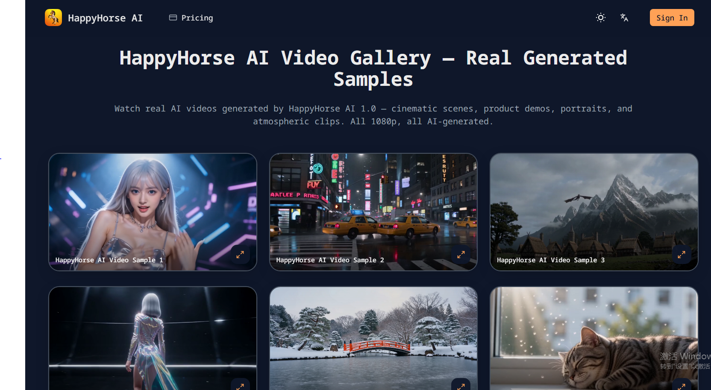This screenshot has height=390, width=711.
Task: Click the HappyHorse AI site title
Action: pos(105,18)
